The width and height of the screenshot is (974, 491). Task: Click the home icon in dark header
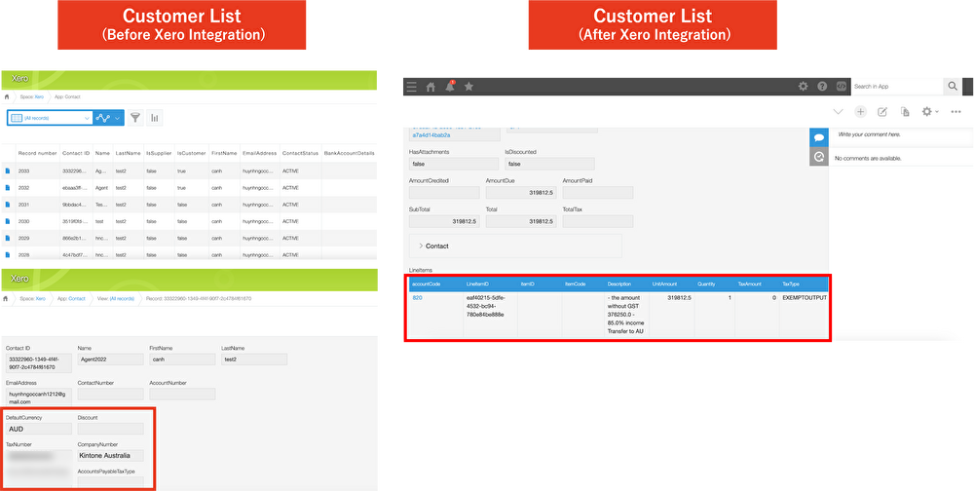coord(431,87)
